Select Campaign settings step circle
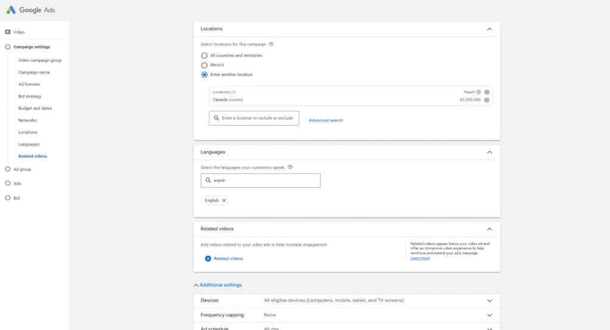Viewport: 610px width, 330px height. point(8,46)
